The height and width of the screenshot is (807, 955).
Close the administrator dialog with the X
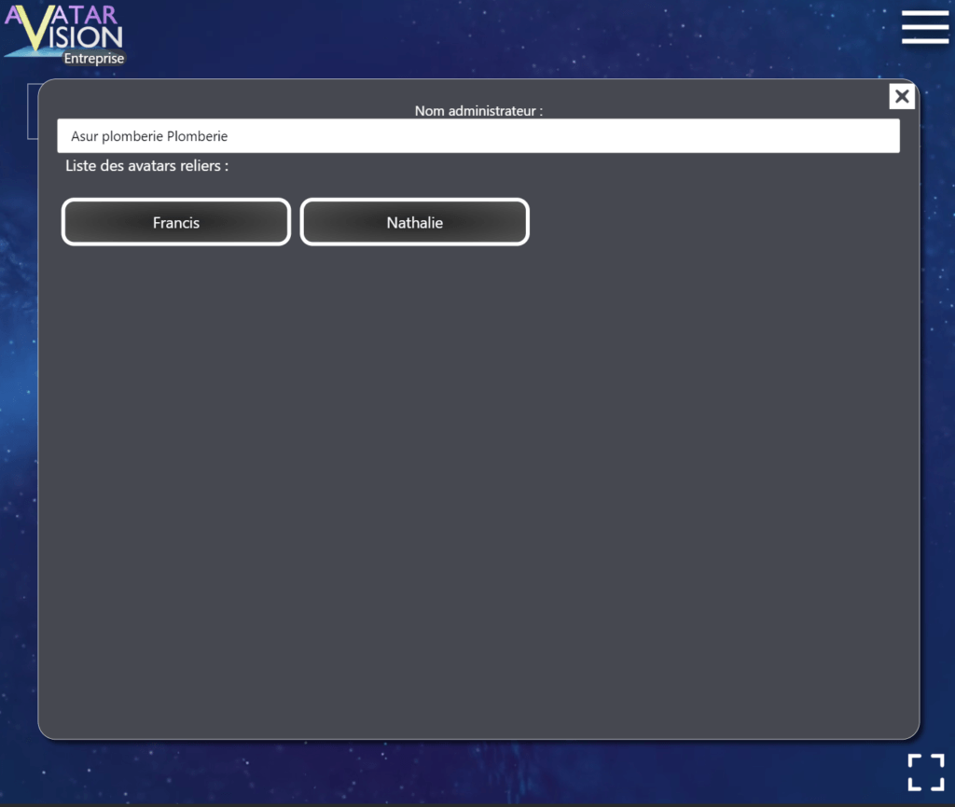click(x=901, y=96)
